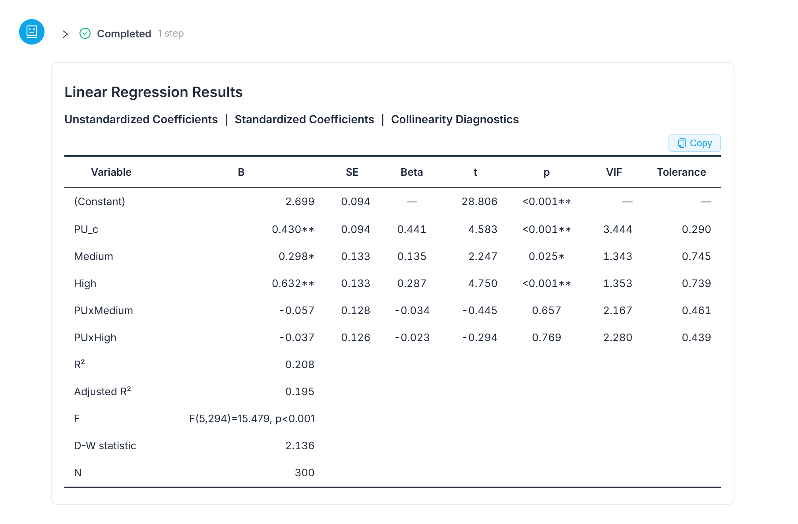The image size is (798, 524).
Task: Expand the completed step chevron
Action: coord(66,34)
